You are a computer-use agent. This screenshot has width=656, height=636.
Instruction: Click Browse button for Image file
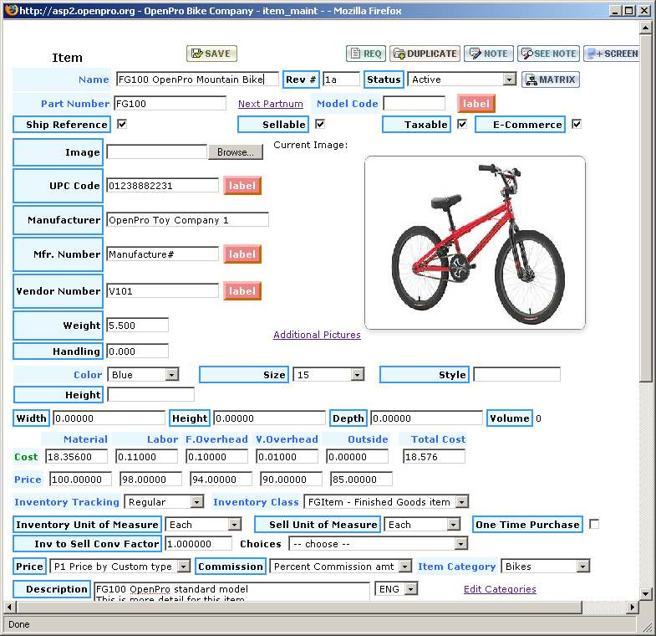(x=235, y=152)
